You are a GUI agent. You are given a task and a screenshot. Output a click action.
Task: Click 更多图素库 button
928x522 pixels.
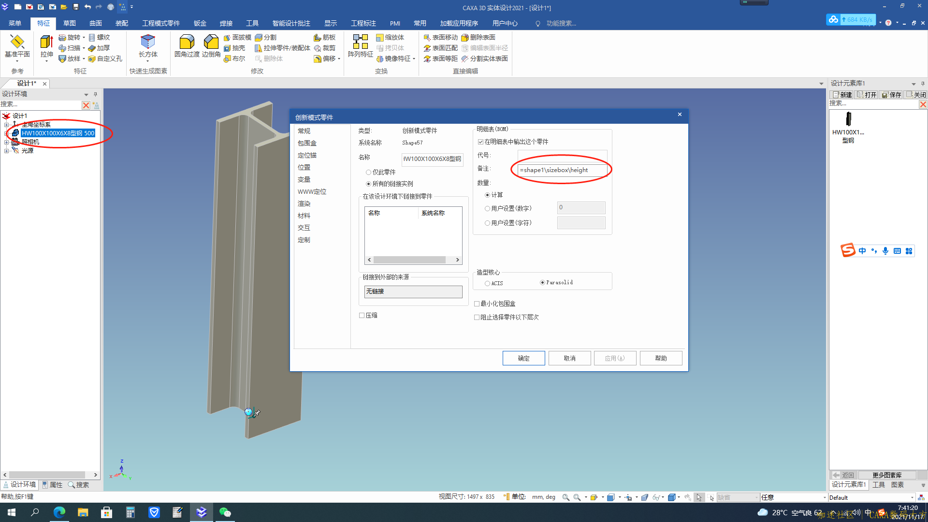887,475
